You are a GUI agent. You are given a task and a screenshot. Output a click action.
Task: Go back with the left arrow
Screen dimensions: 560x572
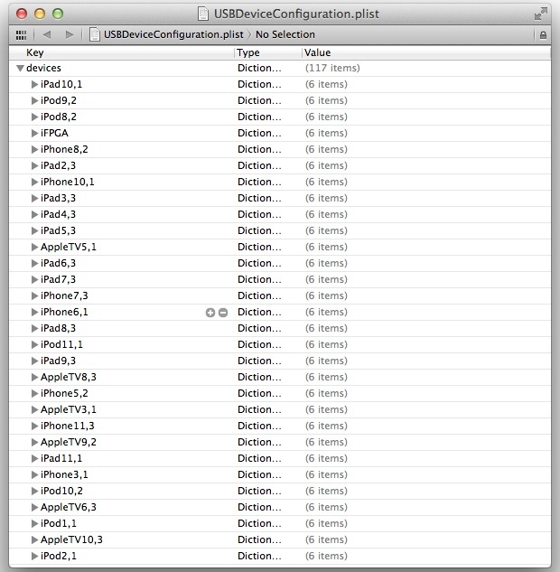pos(47,34)
